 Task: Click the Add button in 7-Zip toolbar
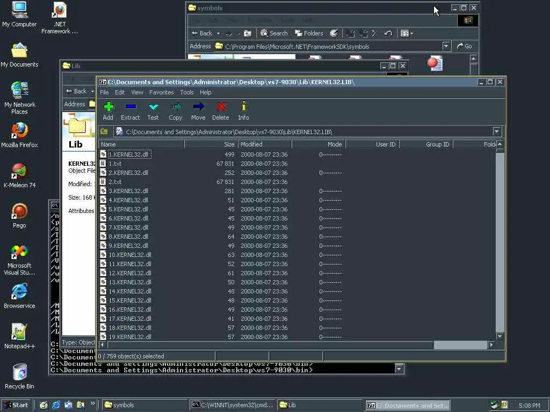tap(108, 111)
